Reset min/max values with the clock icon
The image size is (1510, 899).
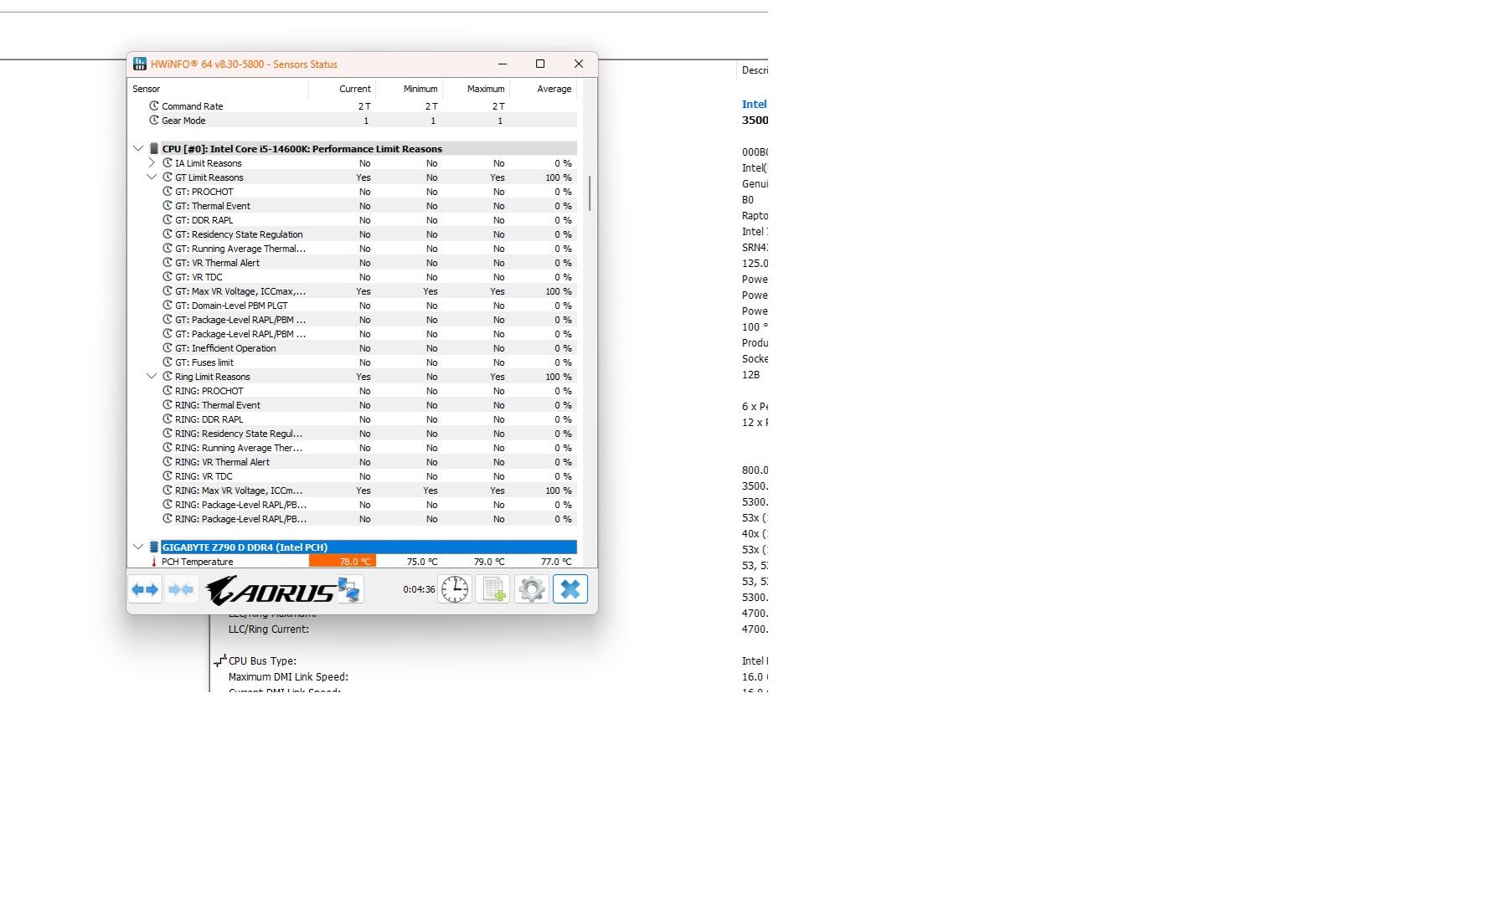tap(455, 589)
